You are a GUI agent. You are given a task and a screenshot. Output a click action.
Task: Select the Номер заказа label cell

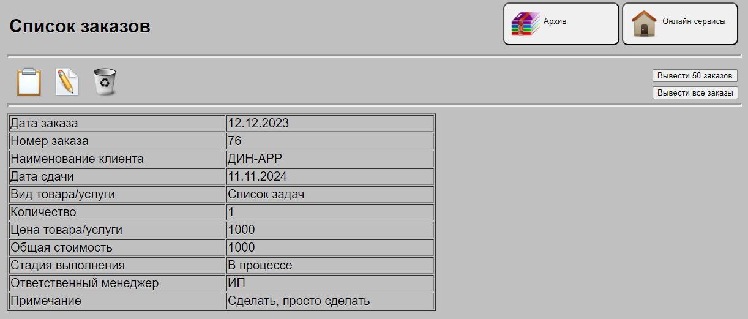pos(118,141)
